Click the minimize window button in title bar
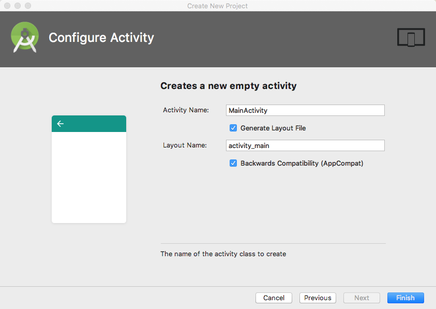The image size is (436, 309). (18, 6)
